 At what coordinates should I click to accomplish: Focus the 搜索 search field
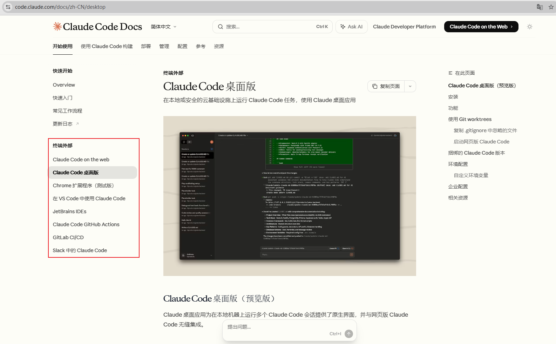click(x=272, y=27)
